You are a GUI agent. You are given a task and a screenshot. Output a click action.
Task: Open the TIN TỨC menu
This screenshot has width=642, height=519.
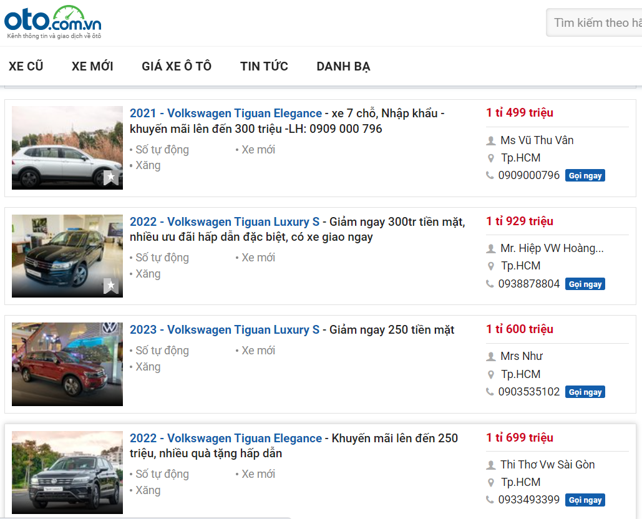(264, 66)
